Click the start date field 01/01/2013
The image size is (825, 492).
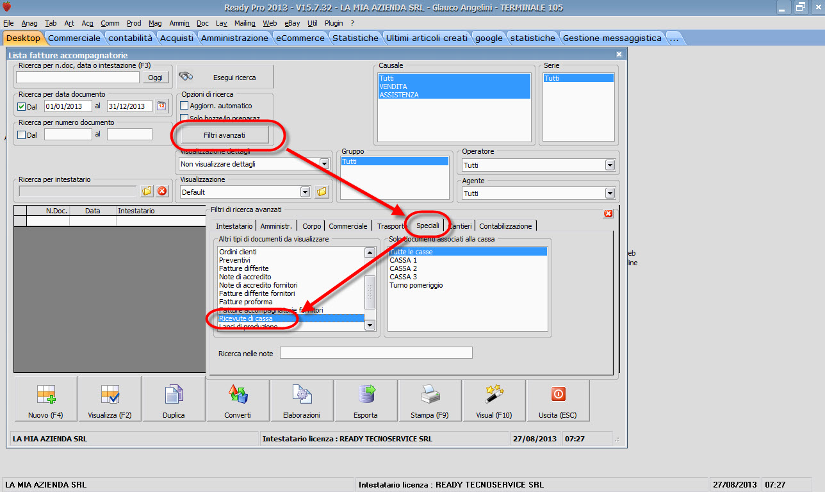68,106
